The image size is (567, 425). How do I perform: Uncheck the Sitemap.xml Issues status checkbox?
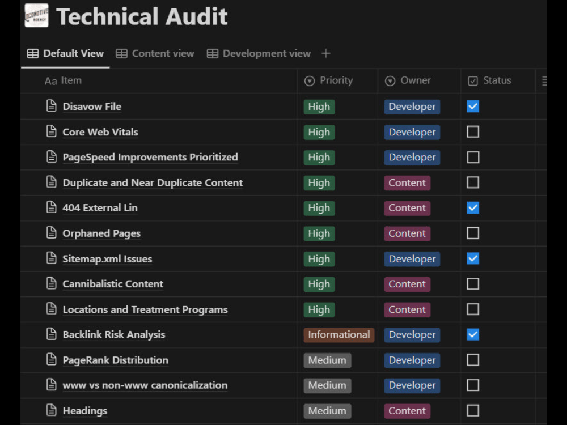click(473, 259)
